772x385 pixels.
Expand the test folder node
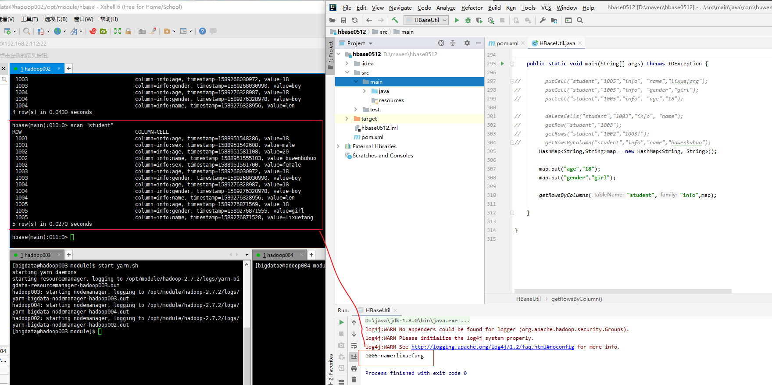tap(356, 110)
